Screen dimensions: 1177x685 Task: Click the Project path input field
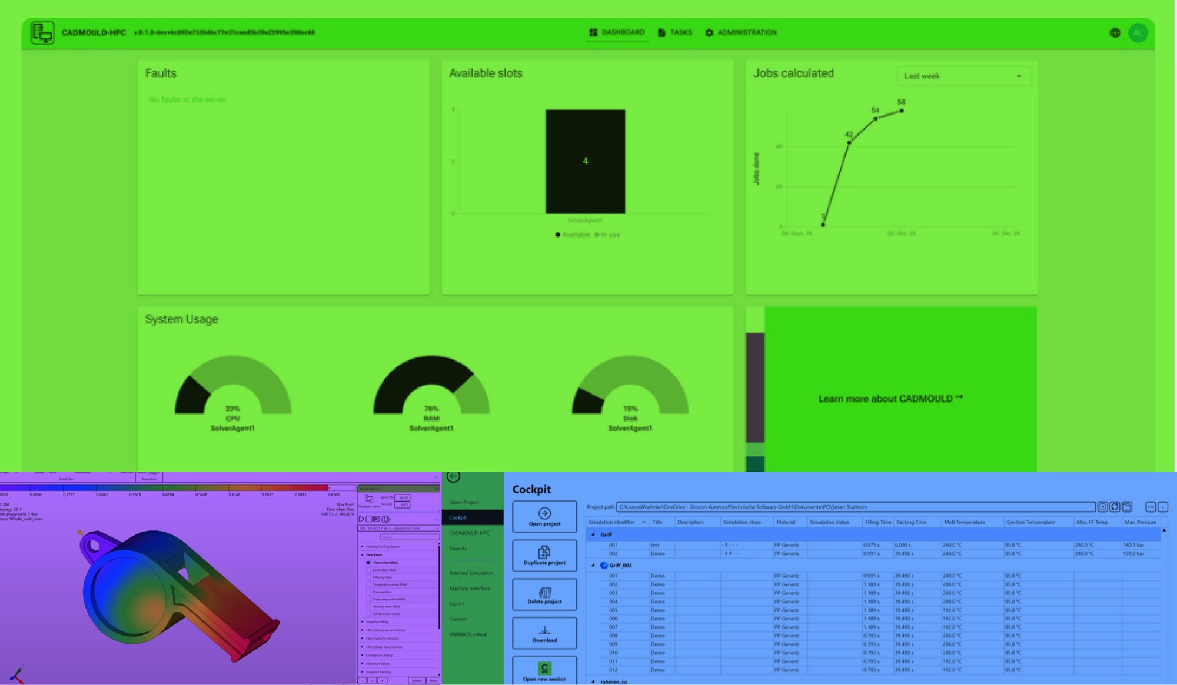point(856,507)
